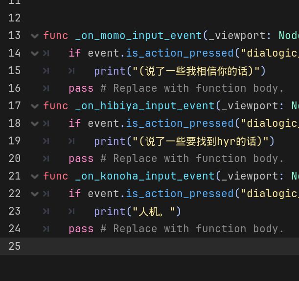299x281 pixels.
Task: Place cursor in _on_momo_input_event name
Action: click(x=138, y=36)
